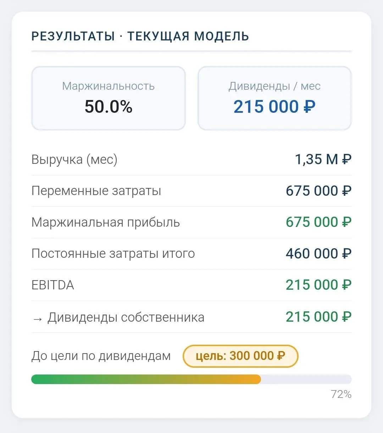Viewport: 383px width, 433px height.
Task: Click the Выручка (мес) row label
Action: tap(74, 160)
